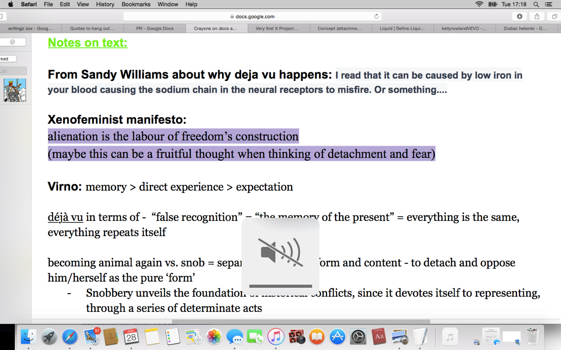The width and height of the screenshot is (561, 350).
Task: Open the Share button in Safari toolbar
Action: [x=537, y=16]
